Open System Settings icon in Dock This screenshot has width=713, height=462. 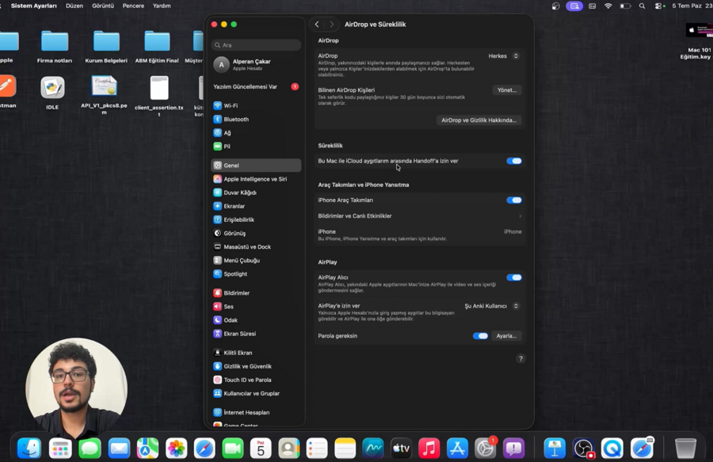coord(485,449)
